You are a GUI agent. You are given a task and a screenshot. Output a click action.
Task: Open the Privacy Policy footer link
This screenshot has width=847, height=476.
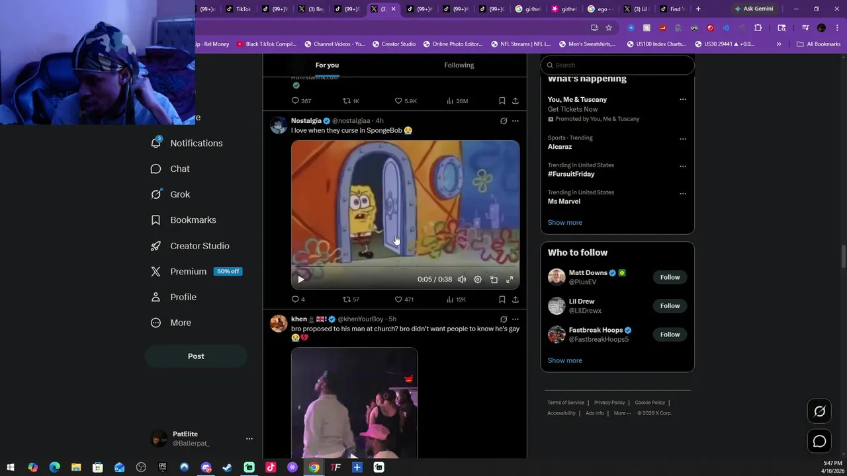[x=609, y=403]
